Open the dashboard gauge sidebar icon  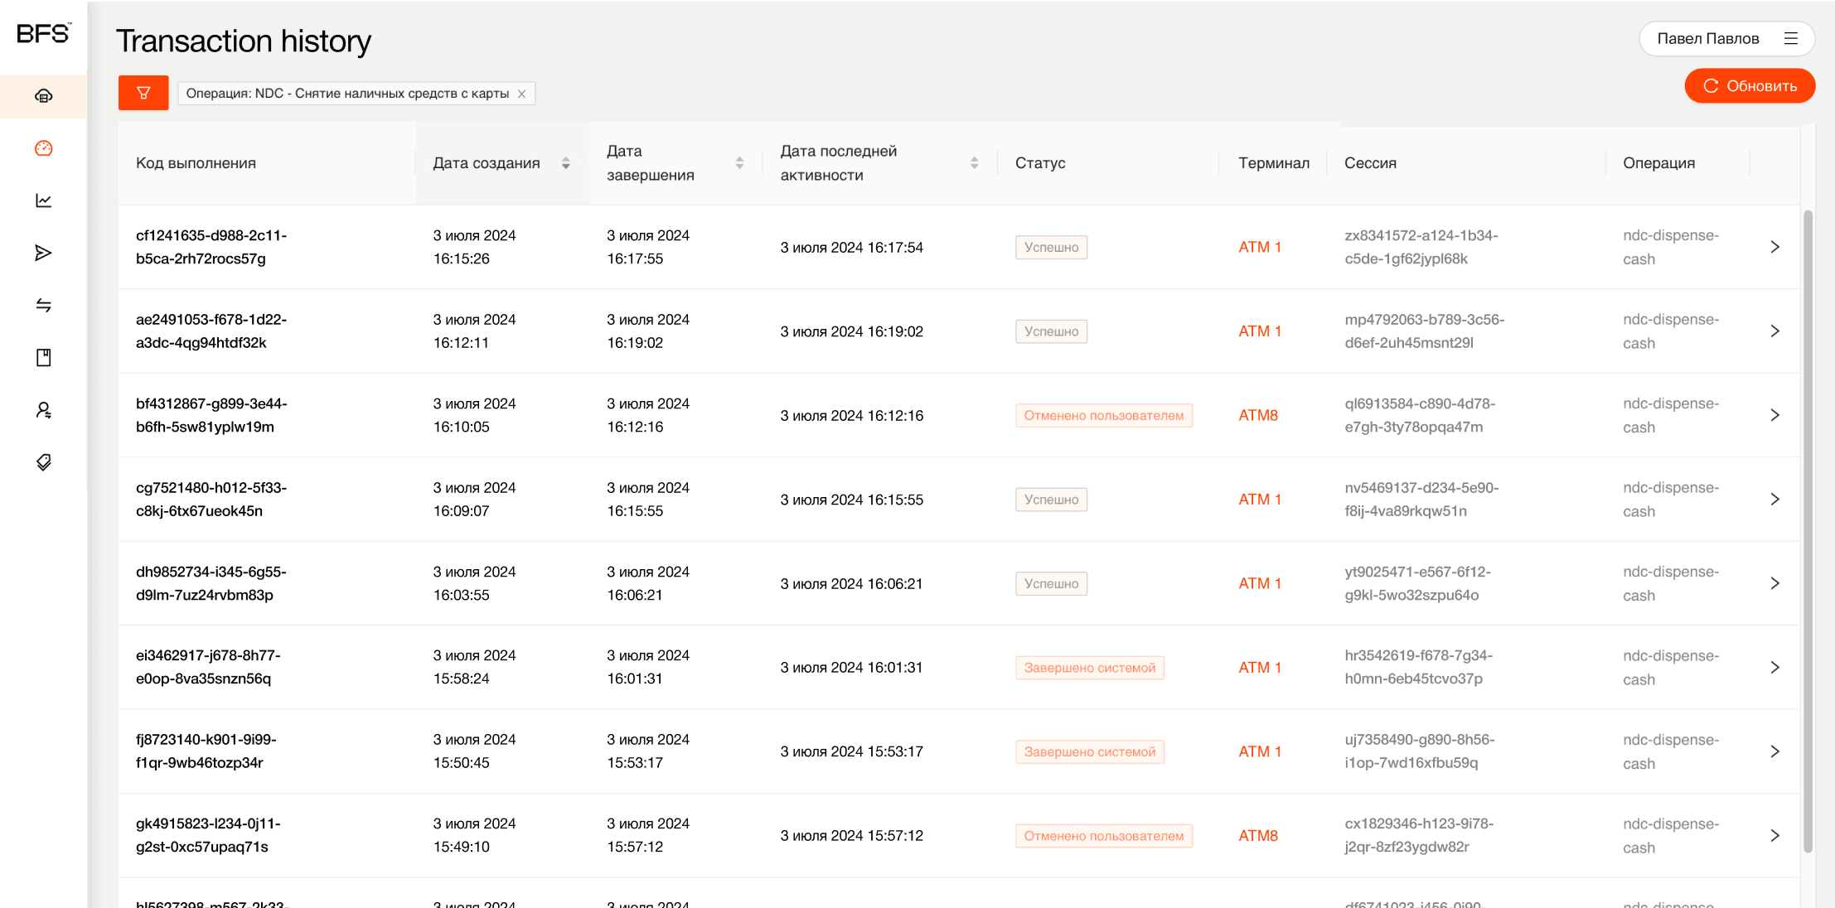(44, 148)
